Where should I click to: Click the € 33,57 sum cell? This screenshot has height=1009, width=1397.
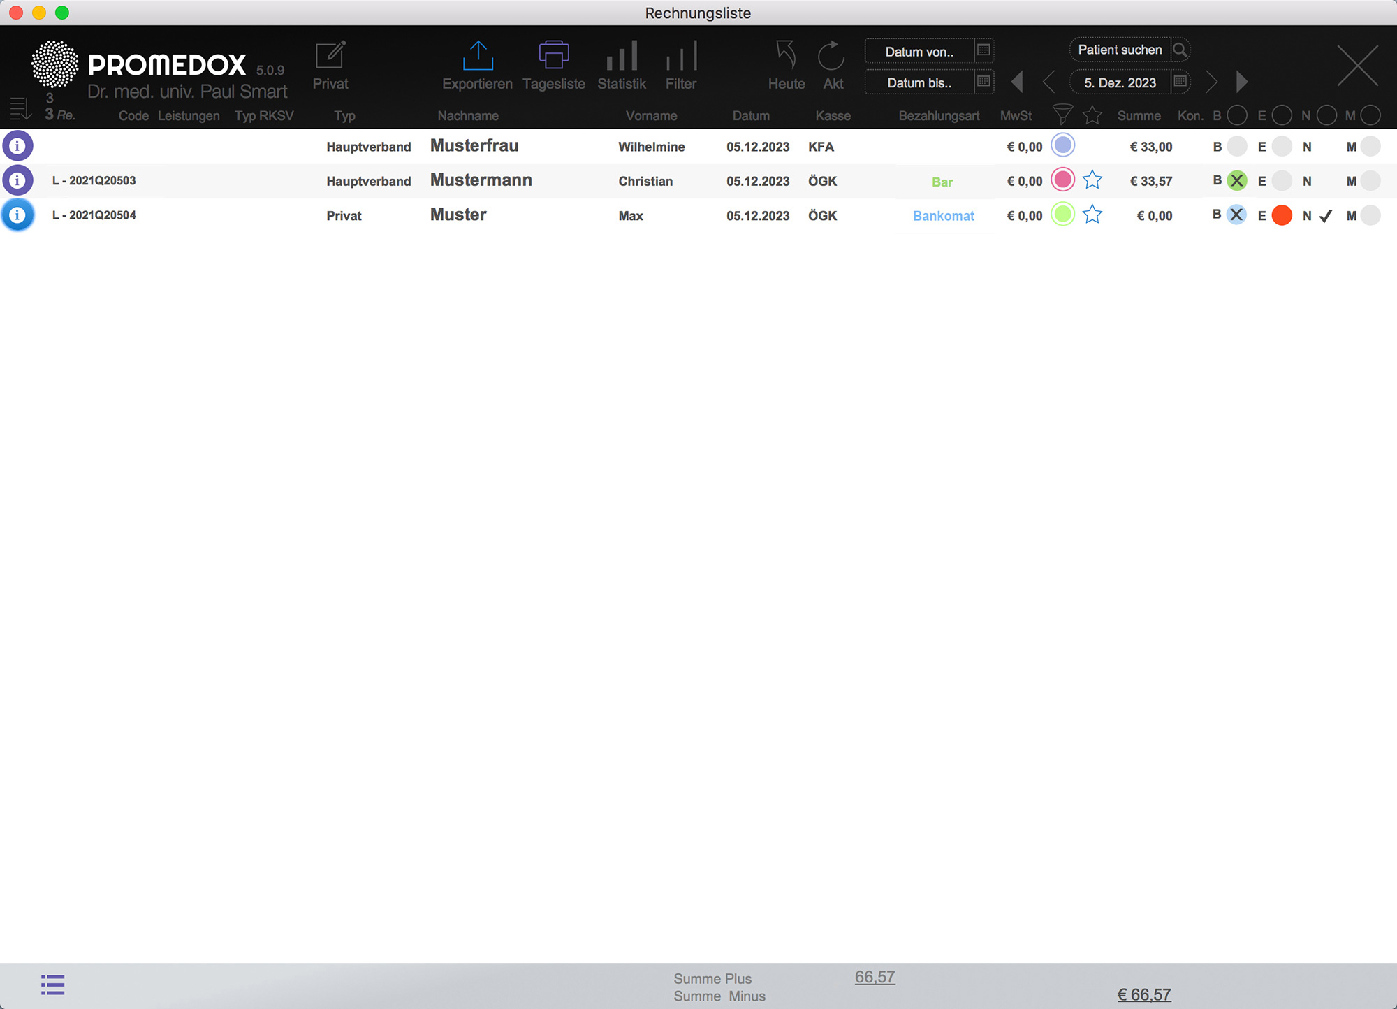tap(1151, 181)
